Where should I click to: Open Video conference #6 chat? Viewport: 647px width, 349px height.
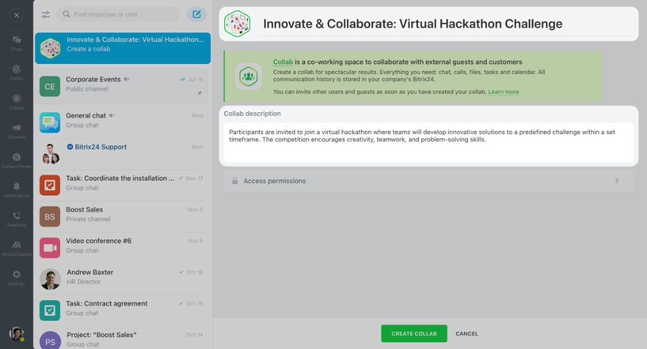click(x=122, y=247)
